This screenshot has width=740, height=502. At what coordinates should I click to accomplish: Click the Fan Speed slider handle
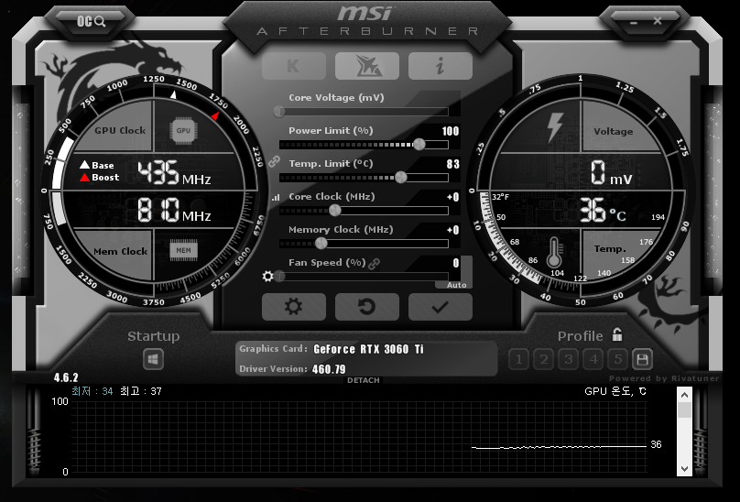(x=280, y=277)
